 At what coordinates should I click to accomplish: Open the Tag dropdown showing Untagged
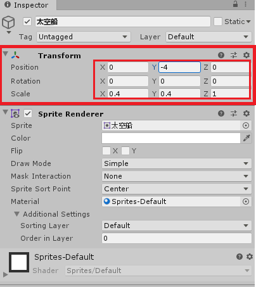[x=84, y=37]
